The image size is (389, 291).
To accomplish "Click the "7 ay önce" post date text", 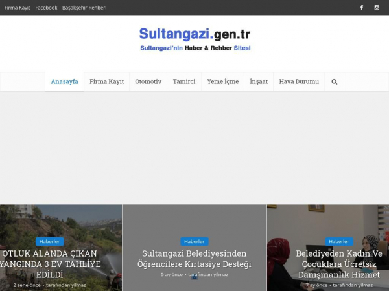I will (x=316, y=285).
